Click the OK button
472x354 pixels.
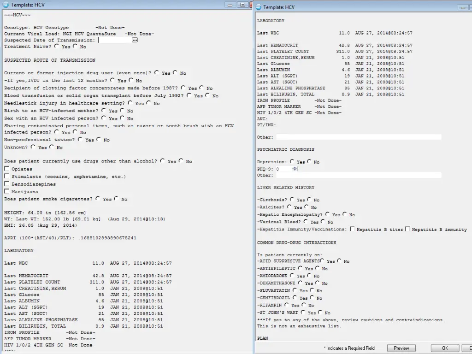[444, 348]
